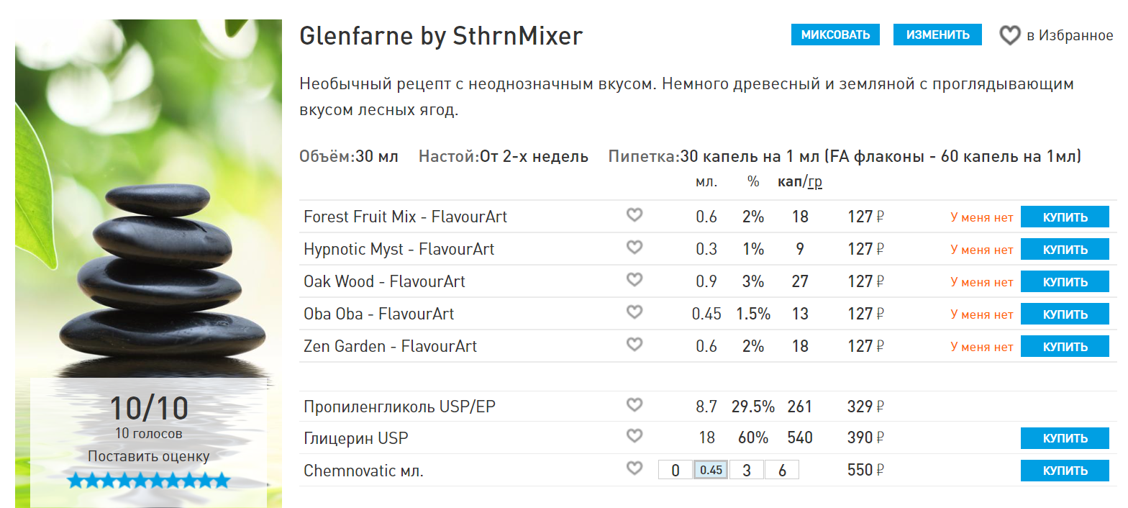Favorite the Forest Fruit Mix heart icon
This screenshot has height=508, width=1128.
[x=634, y=215]
